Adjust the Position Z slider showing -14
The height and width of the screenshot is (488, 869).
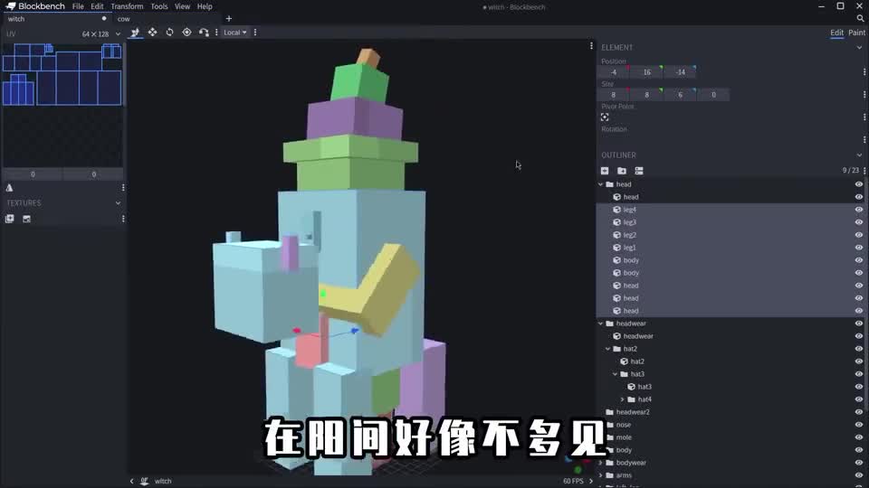[x=680, y=72]
